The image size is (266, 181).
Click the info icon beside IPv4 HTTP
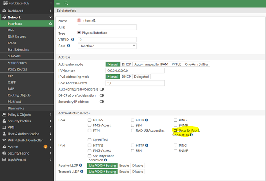[147, 120]
